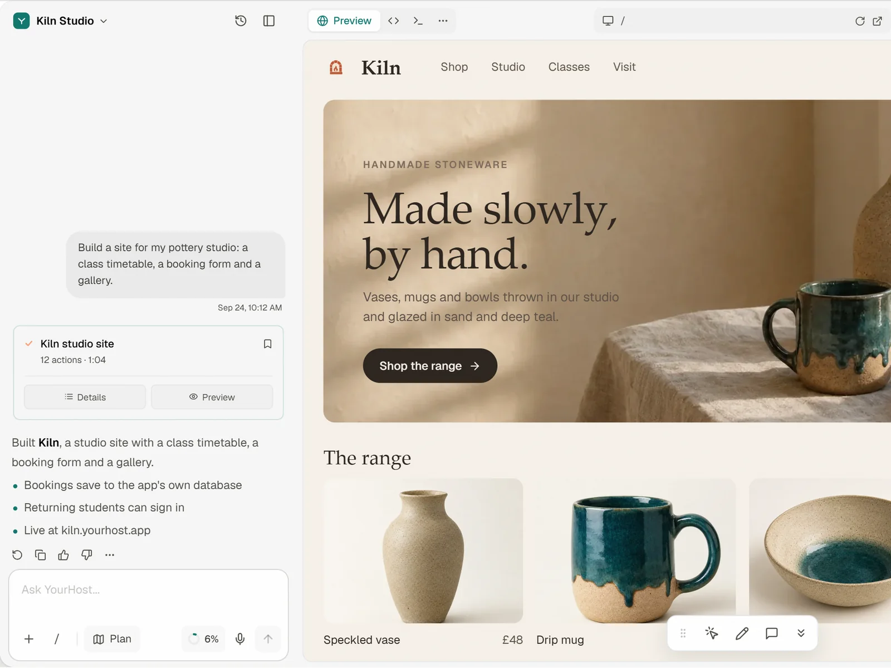The height and width of the screenshot is (668, 891).
Task: Open Details of the Kiln studio site
Action: [85, 397]
